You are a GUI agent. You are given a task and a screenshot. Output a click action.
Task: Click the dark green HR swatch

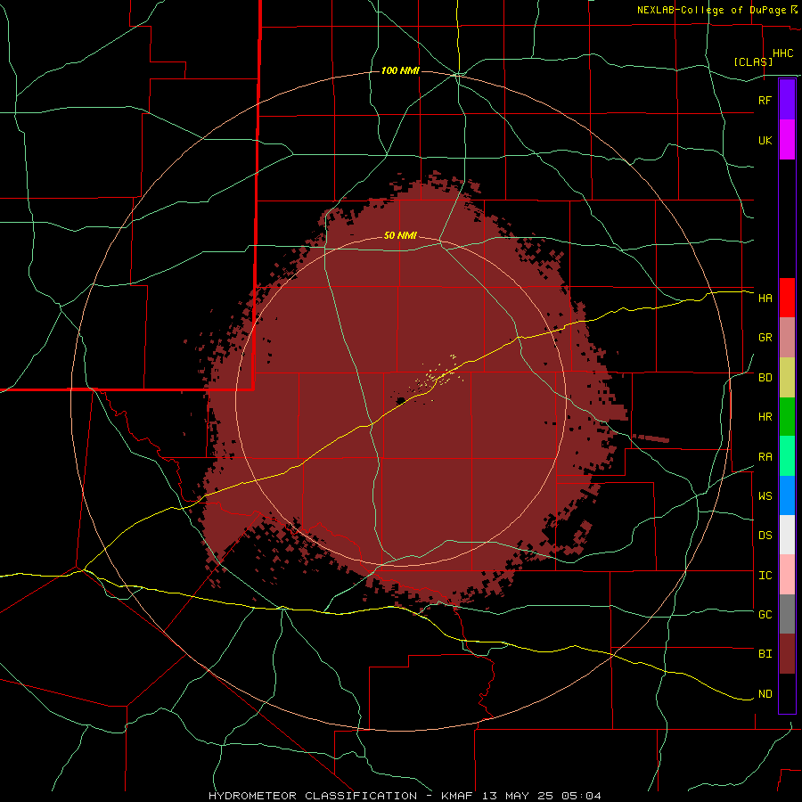coord(787,417)
